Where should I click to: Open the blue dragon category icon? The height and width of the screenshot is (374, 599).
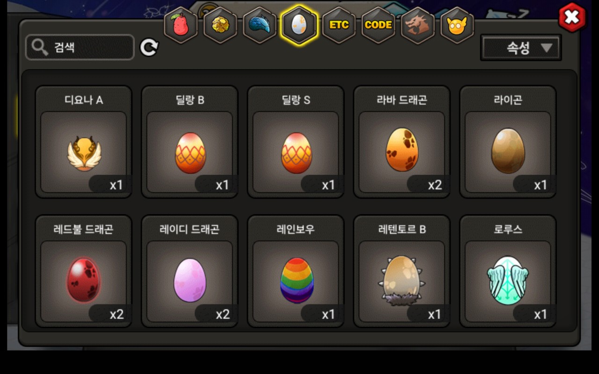260,25
